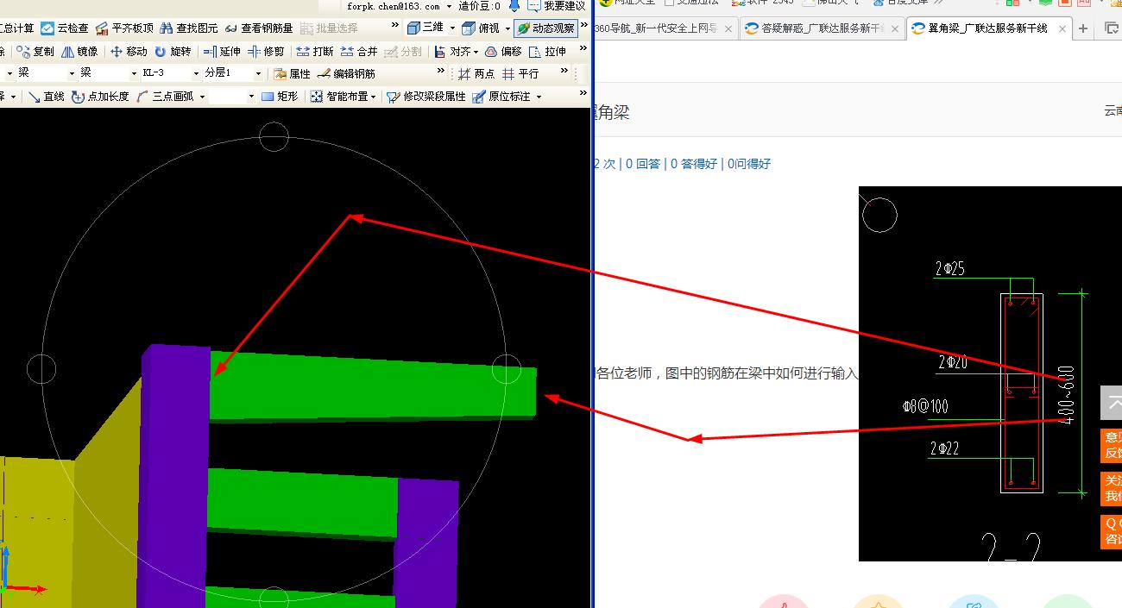Image resolution: width=1122 pixels, height=608 pixels.
Task: Expand the overflow chevron after 编辑钢筋
Action: point(441,72)
